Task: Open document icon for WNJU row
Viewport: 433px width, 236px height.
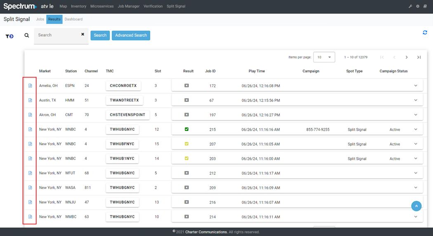Action: 30,202
